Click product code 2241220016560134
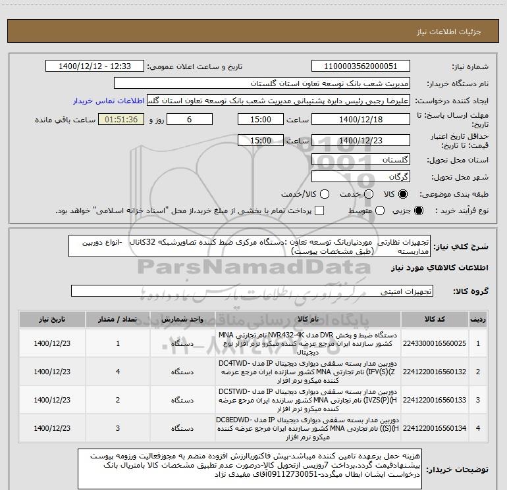 [x=435, y=428]
